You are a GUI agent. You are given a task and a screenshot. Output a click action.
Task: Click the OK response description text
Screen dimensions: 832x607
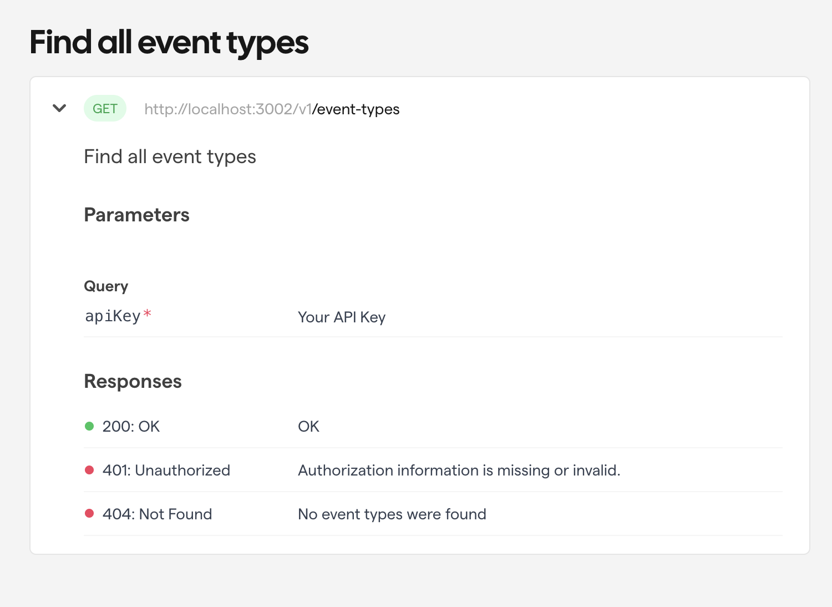point(308,427)
